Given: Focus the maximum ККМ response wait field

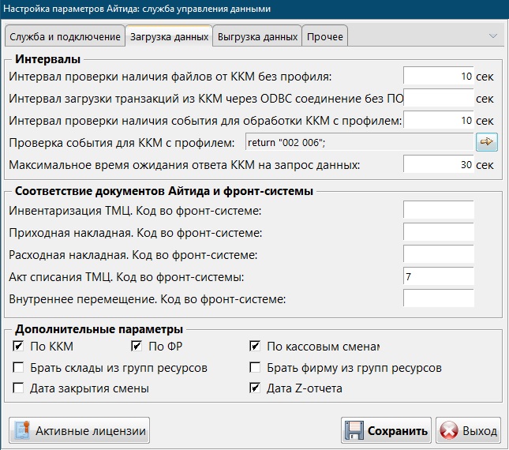Looking at the screenshot, I should (439, 164).
